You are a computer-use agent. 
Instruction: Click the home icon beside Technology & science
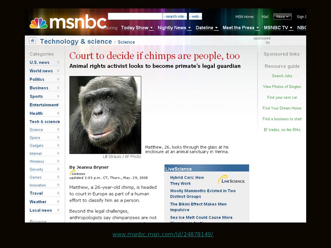coord(32,41)
